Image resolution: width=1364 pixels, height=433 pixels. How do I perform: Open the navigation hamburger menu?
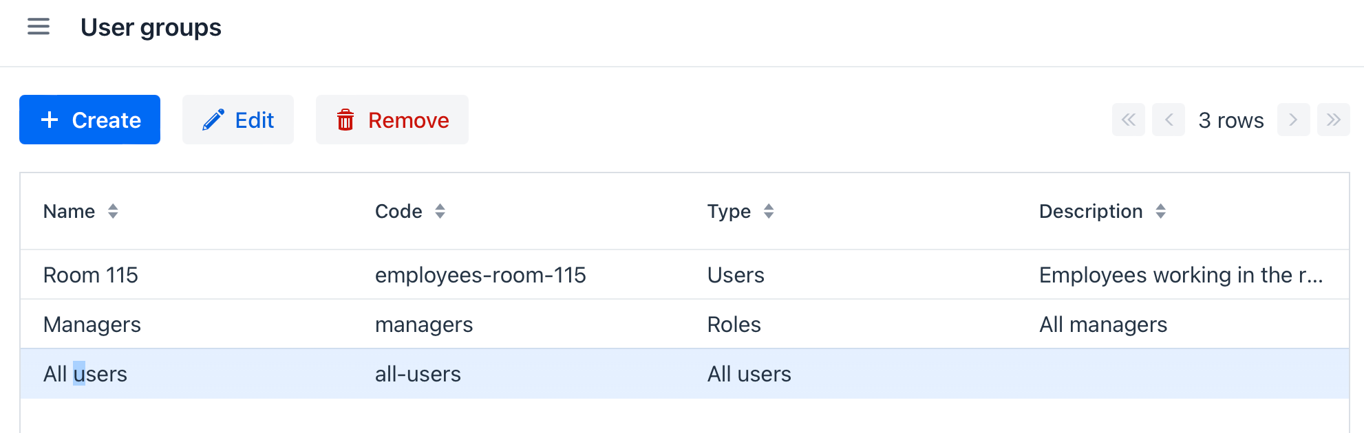39,27
